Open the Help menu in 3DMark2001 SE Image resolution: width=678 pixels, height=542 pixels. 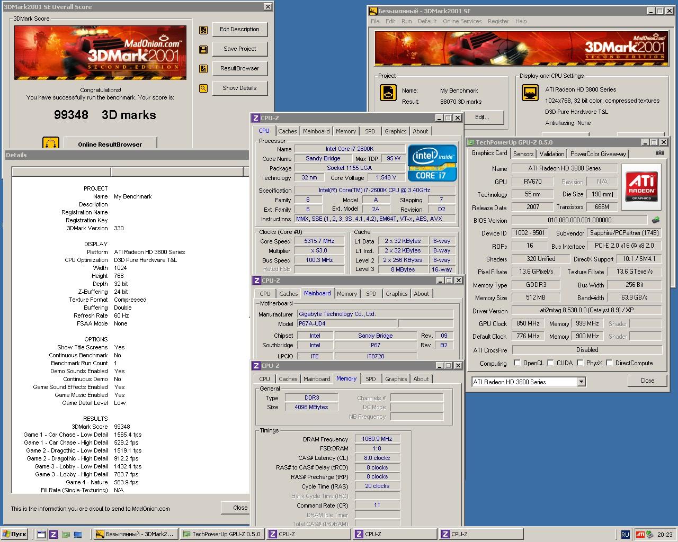pyautogui.click(x=521, y=21)
